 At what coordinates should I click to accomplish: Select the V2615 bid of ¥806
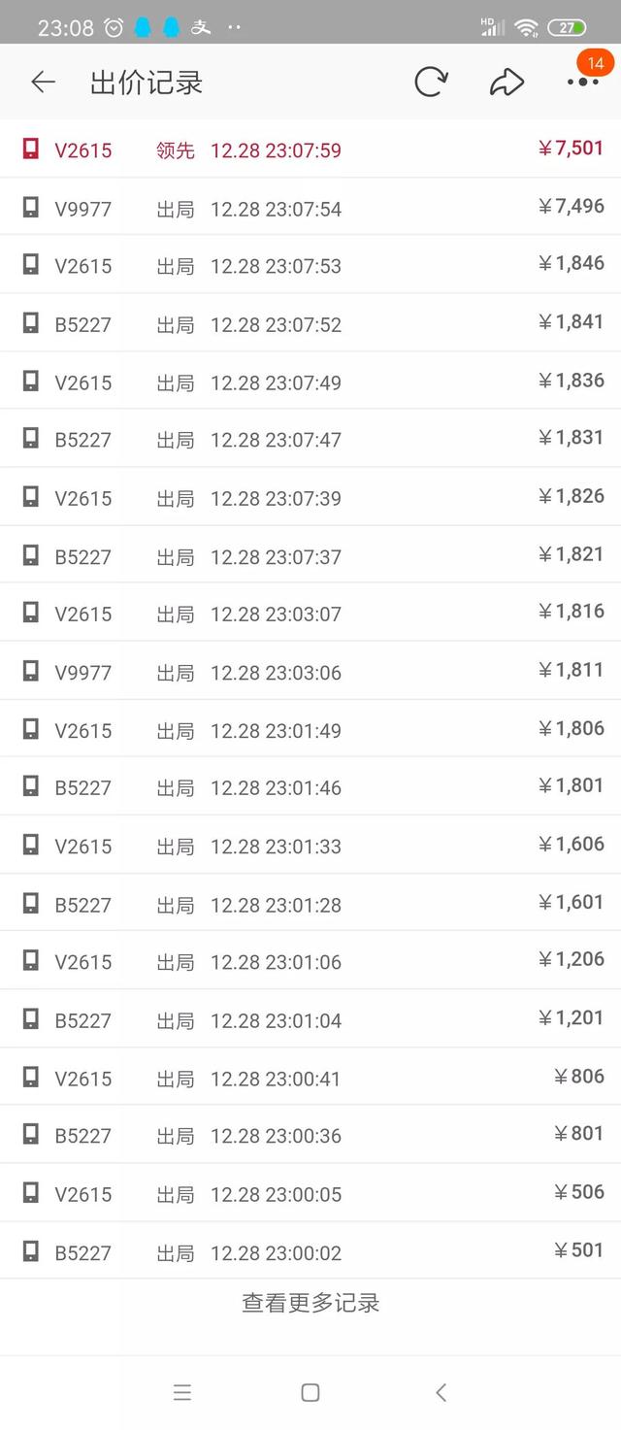coord(310,1077)
